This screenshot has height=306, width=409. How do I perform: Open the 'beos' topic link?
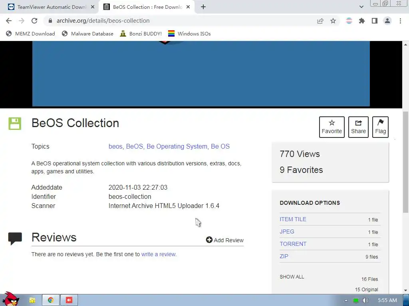coord(115,147)
